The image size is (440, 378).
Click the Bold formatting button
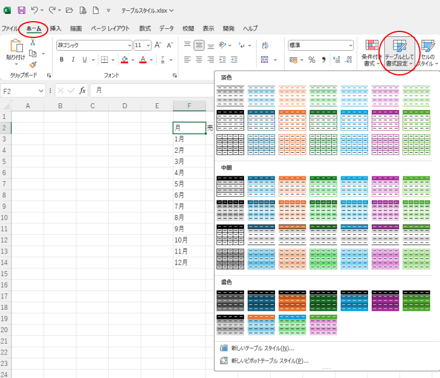[62, 60]
